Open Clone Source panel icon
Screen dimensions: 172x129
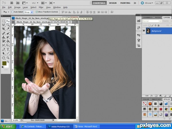point(139,45)
